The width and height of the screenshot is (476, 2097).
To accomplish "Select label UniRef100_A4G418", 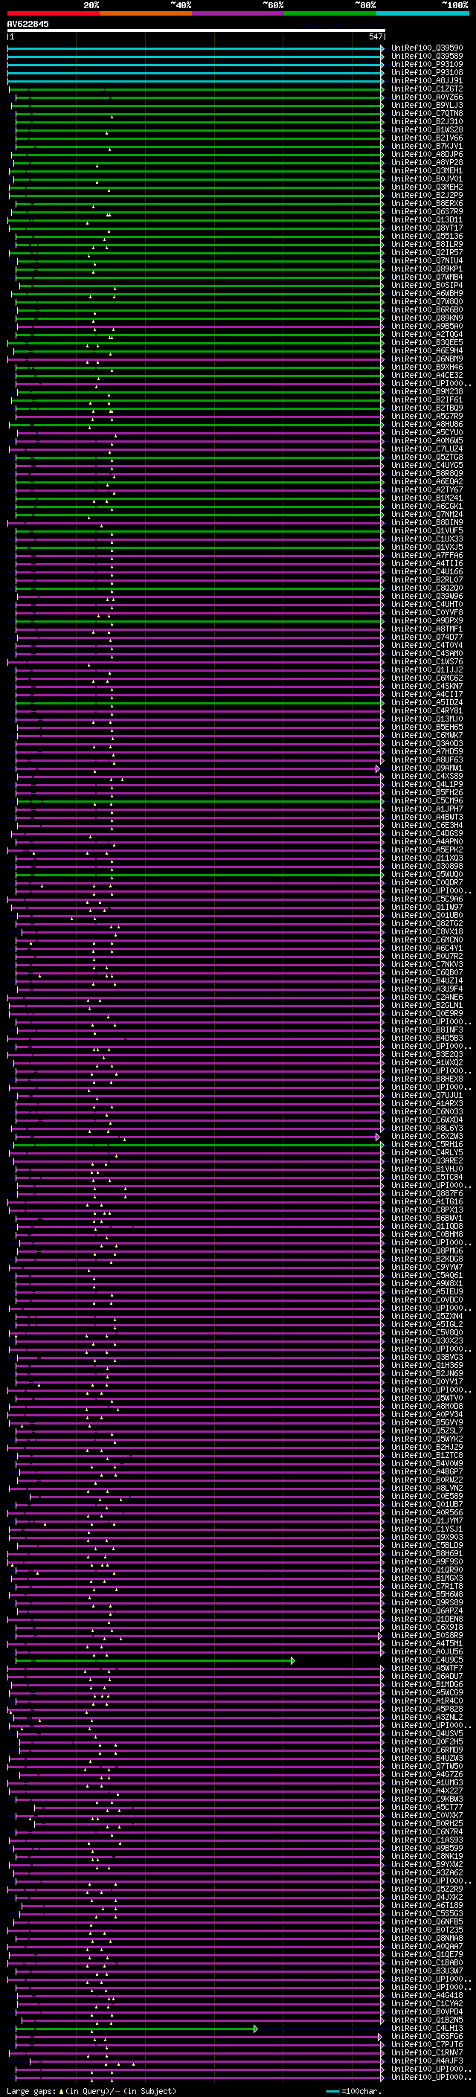I will pyautogui.click(x=426, y=1996).
